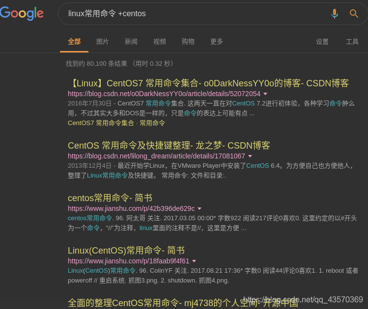Click snippet text dated 2016年7月30日

pos(211,108)
